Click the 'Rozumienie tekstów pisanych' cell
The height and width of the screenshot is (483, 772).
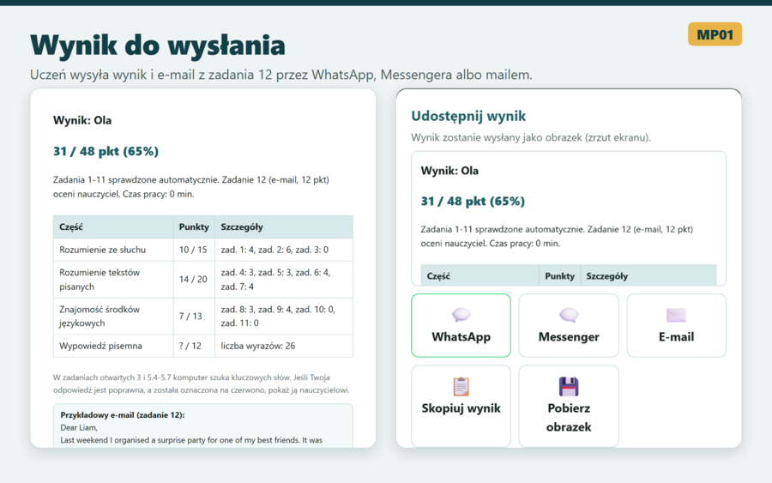click(x=113, y=280)
